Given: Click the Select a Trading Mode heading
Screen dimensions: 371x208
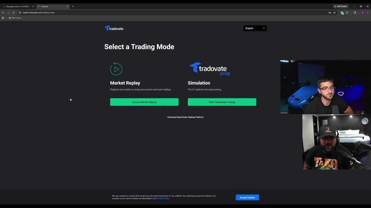Looking at the screenshot, I should pos(139,47).
